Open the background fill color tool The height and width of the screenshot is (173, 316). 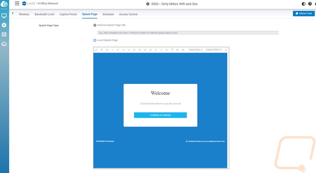[x=178, y=50]
